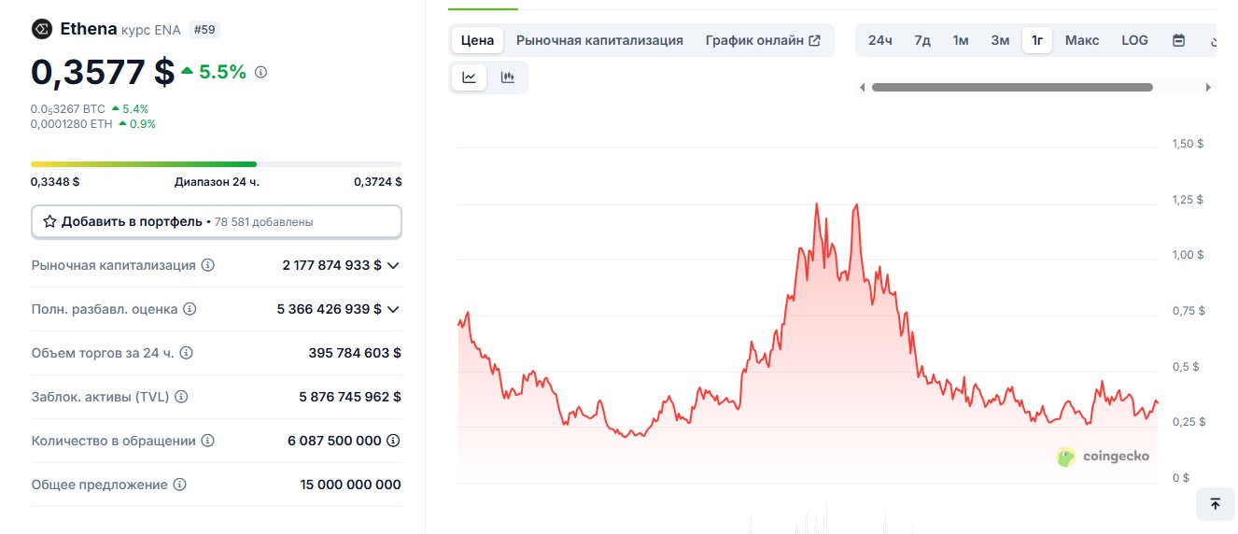Expand the Полн. разбавл. оценка value chevron
The image size is (1238, 534).
(393, 309)
